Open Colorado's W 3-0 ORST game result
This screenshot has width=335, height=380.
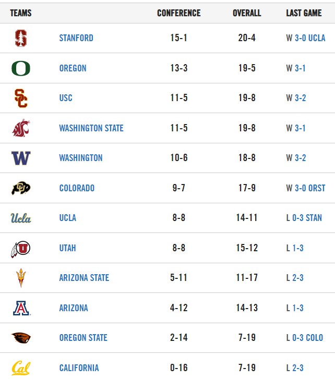pyautogui.click(x=306, y=188)
